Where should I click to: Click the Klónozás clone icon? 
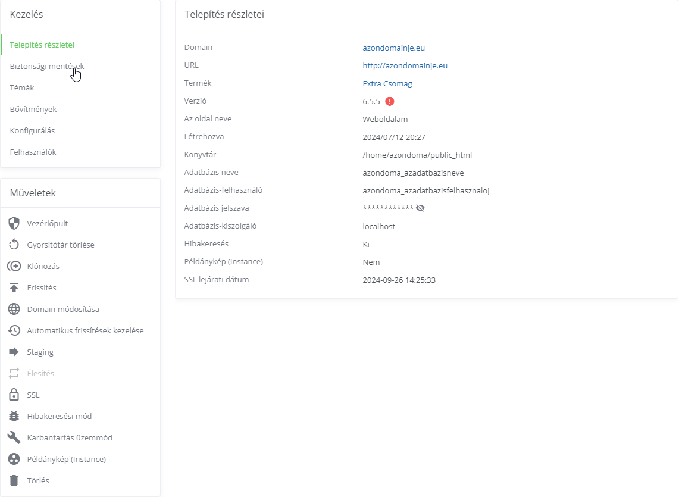click(x=14, y=266)
